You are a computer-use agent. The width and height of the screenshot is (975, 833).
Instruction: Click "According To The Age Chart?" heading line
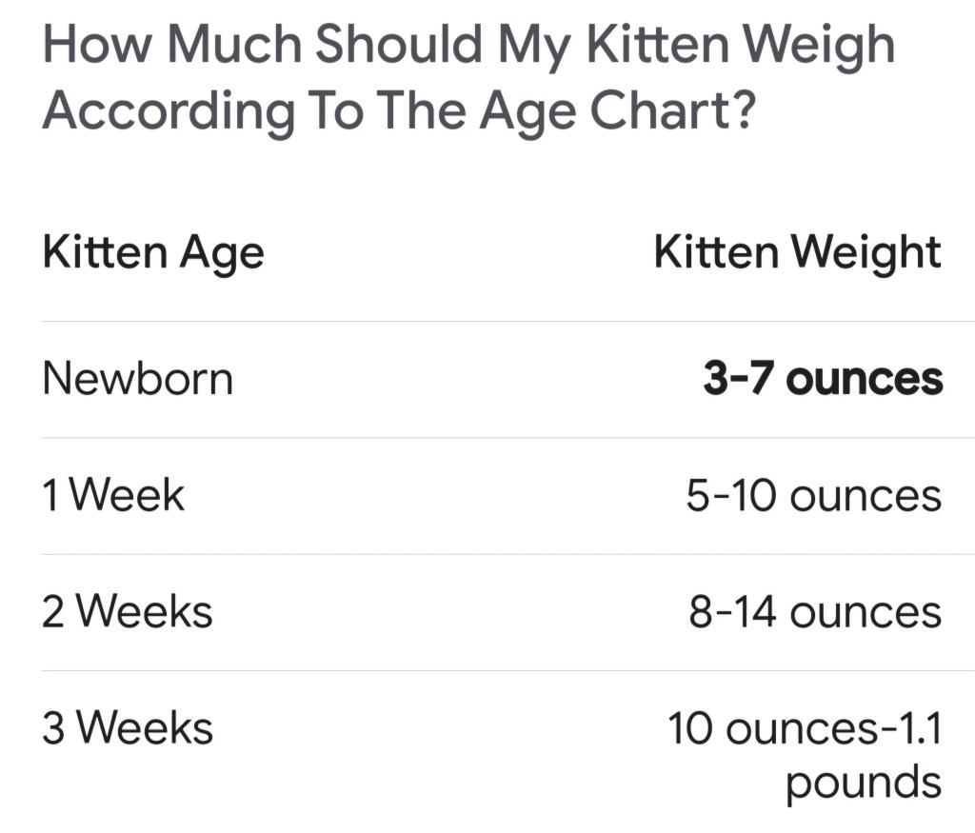click(400, 112)
